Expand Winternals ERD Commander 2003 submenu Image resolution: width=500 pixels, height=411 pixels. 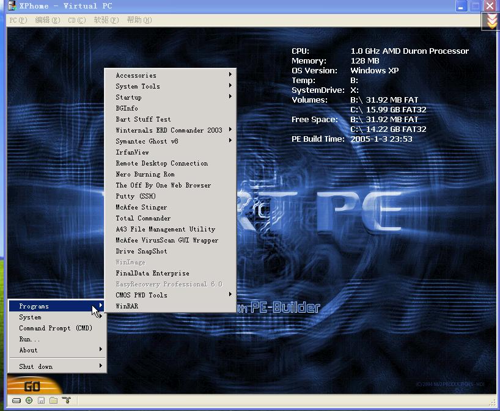click(x=171, y=130)
